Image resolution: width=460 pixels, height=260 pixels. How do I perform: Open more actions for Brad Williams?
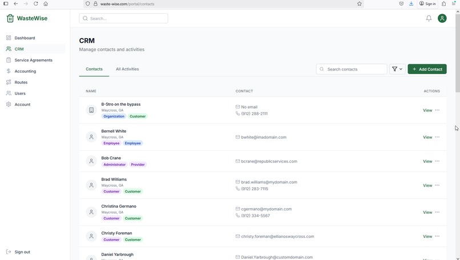[437, 185]
